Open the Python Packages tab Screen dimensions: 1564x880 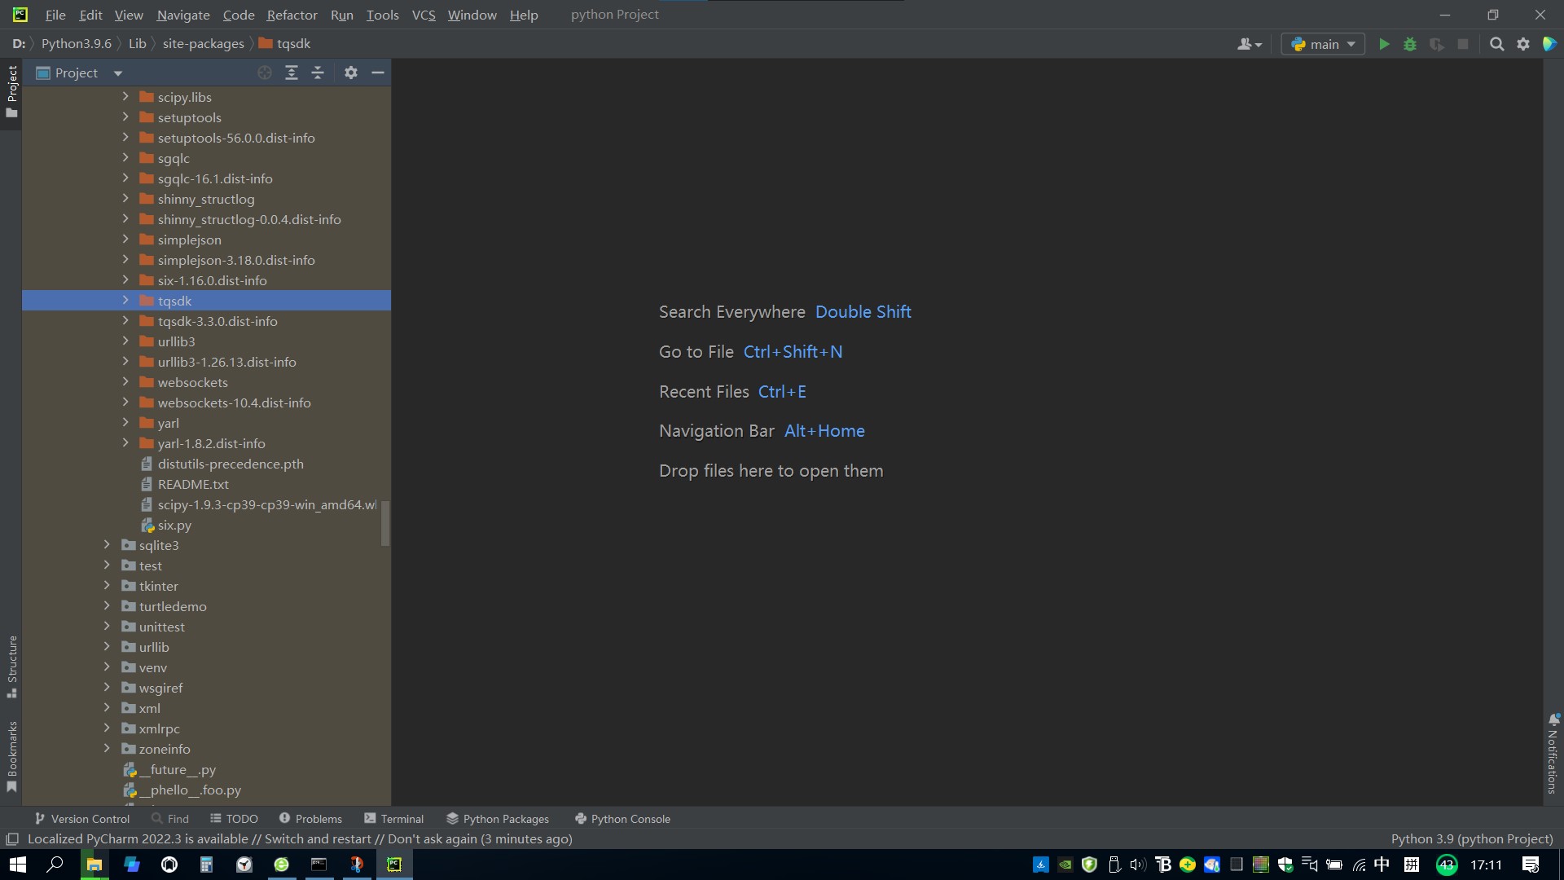tap(498, 819)
